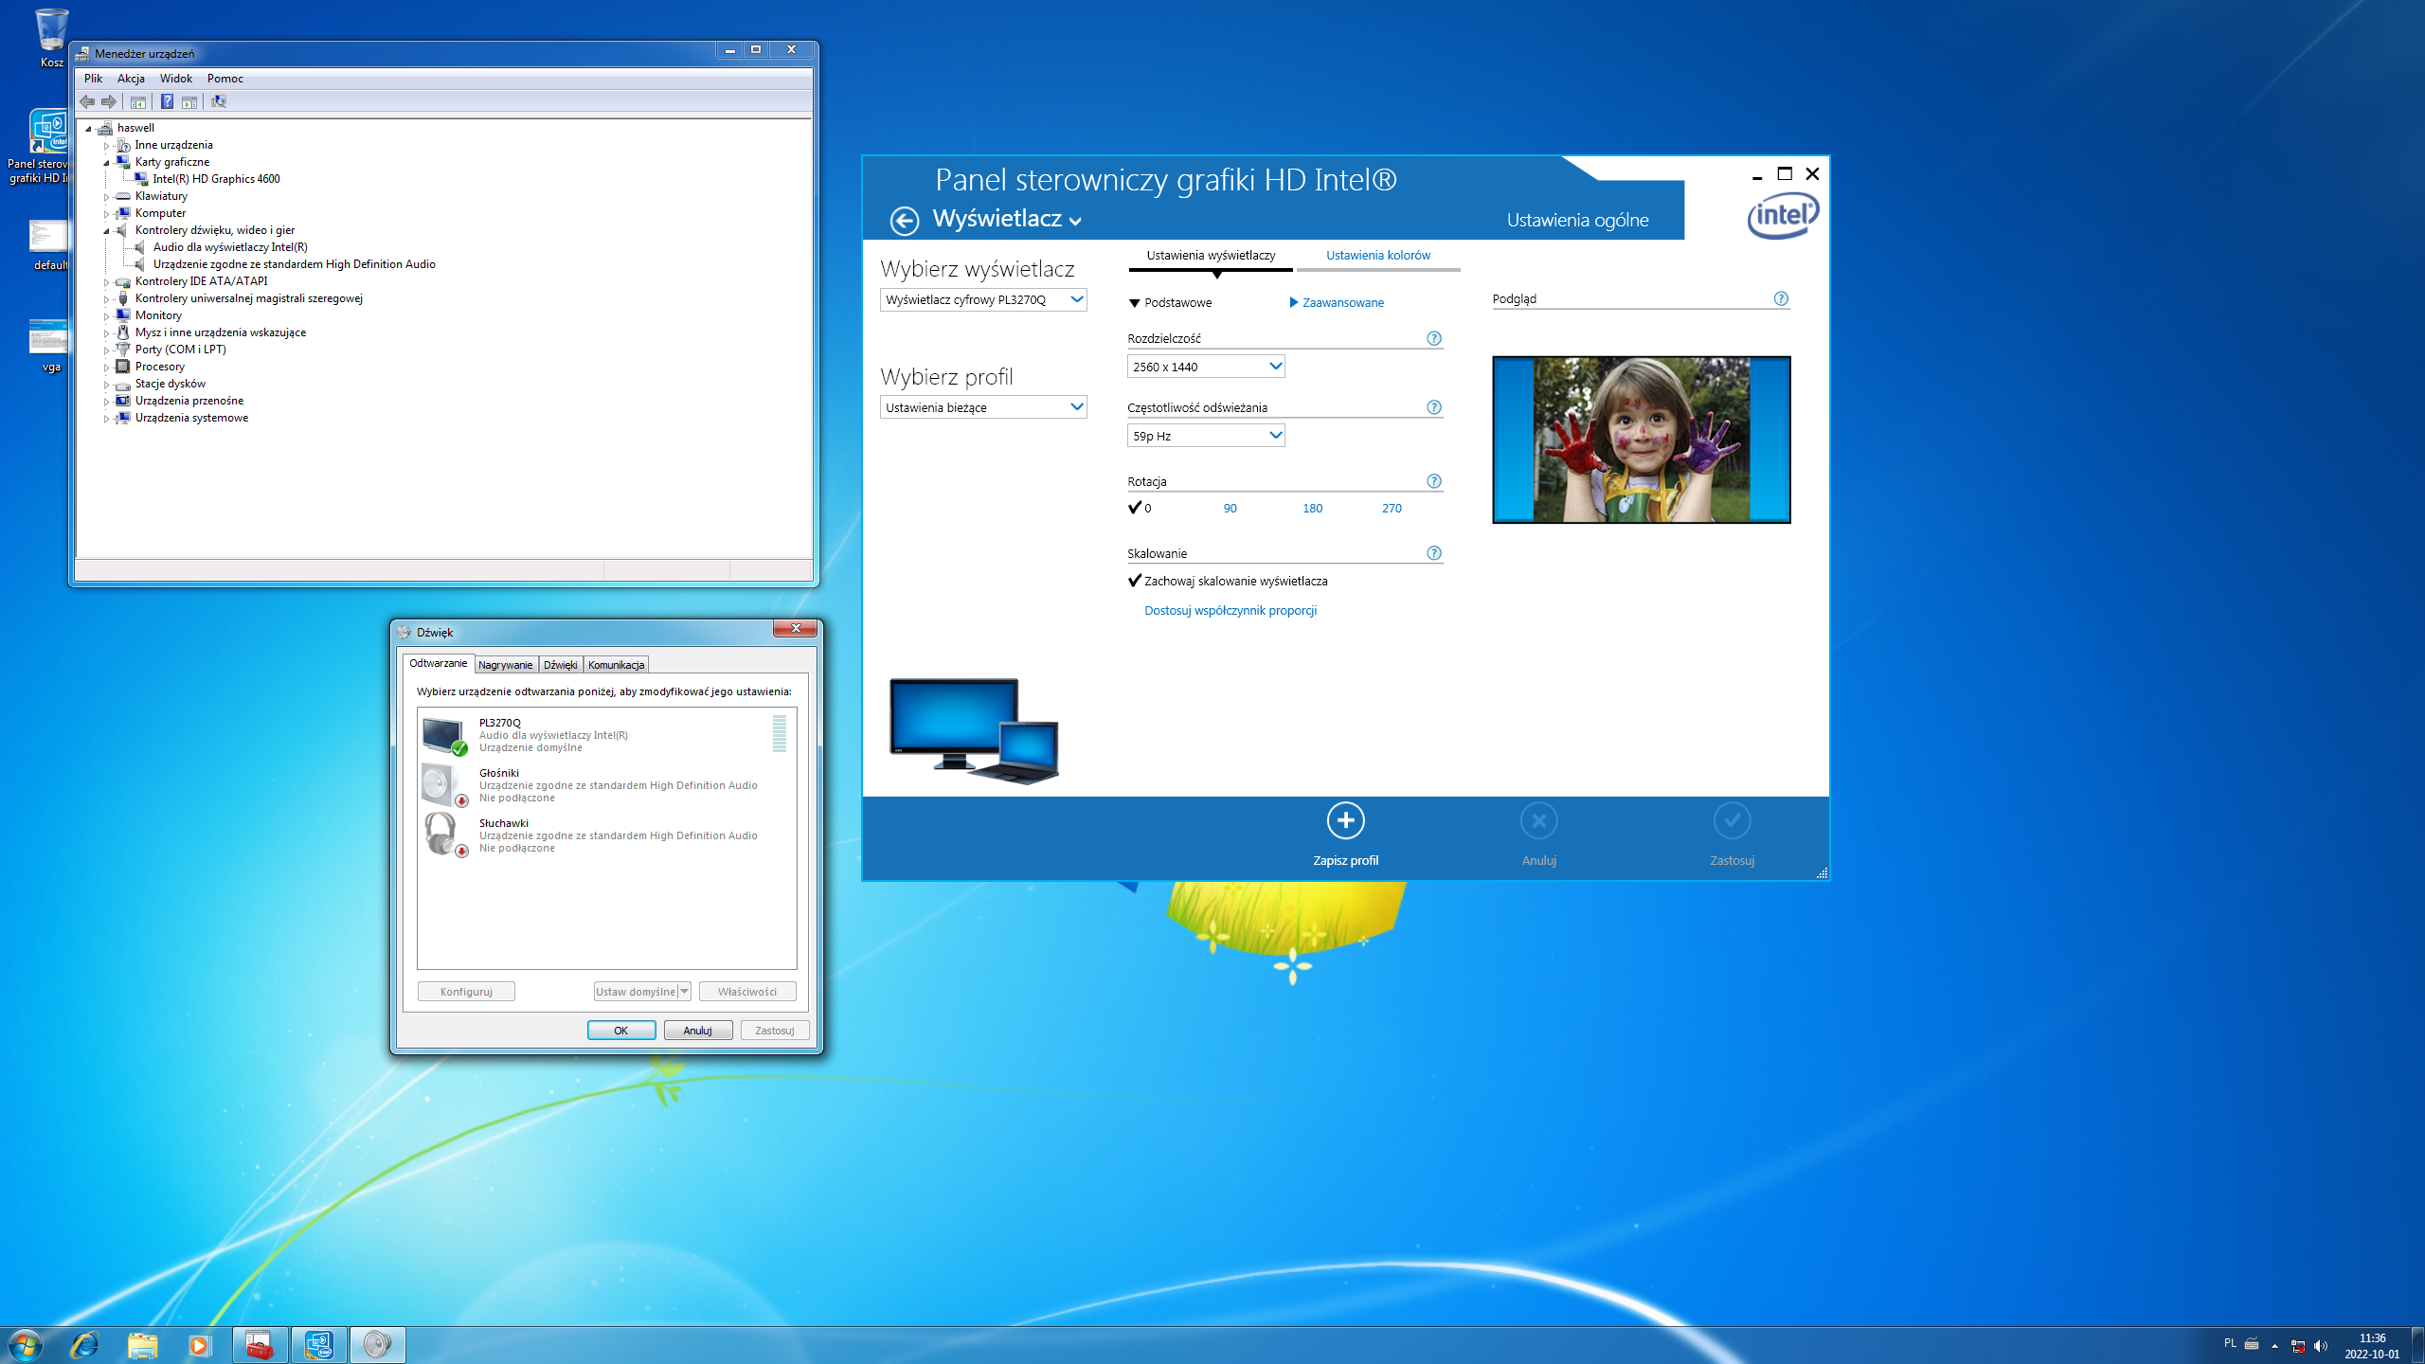Select the PL3270Q monitor playback device icon

(444, 736)
